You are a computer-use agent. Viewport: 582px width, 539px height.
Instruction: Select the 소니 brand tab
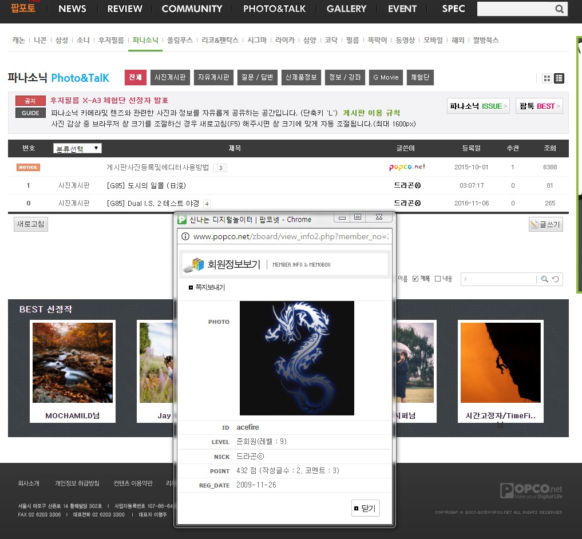[83, 40]
